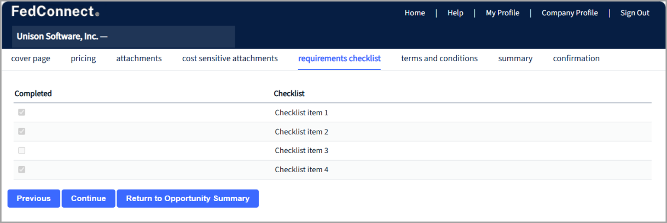Select the 'Checklist item 4' text
This screenshot has height=223, width=667.
click(x=301, y=169)
